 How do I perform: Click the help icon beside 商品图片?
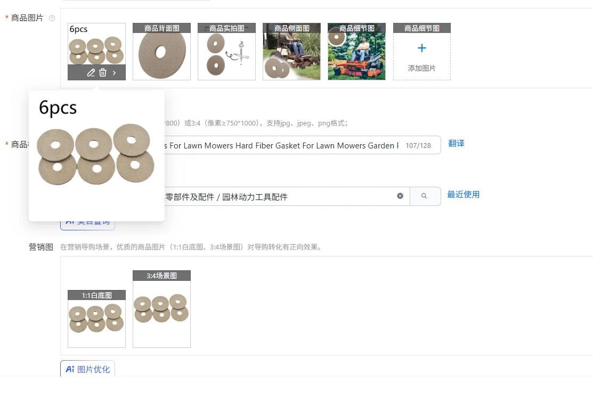coord(52,18)
